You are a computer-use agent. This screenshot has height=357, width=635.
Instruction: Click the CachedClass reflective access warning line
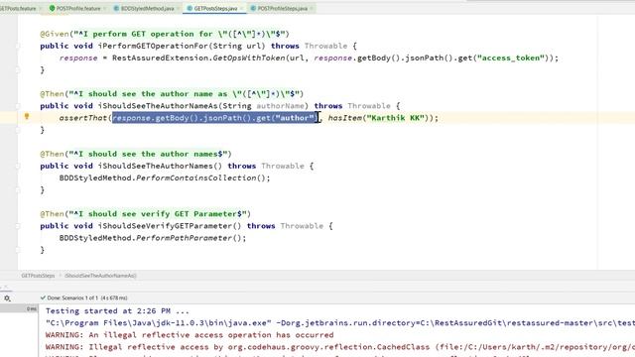pyautogui.click(x=339, y=347)
